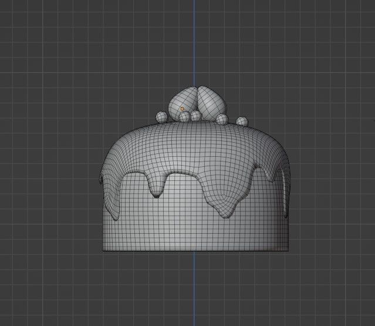Select the rightmost small sphere on the cake

pos(242,122)
